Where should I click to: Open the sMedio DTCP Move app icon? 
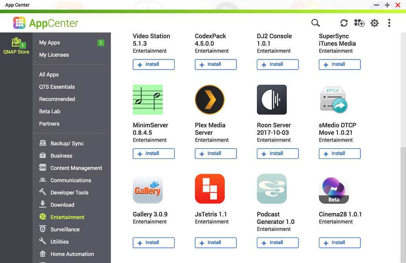[x=333, y=99]
